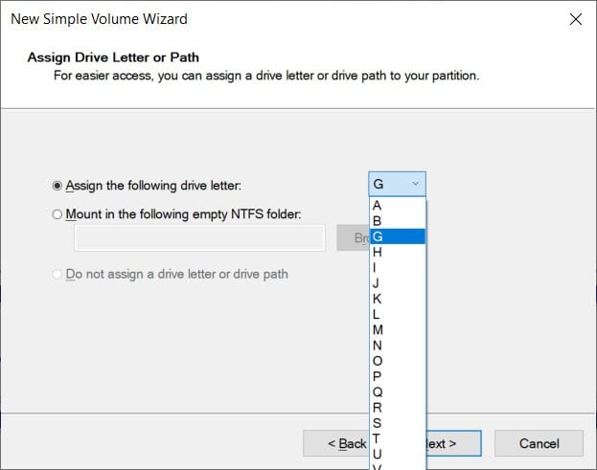Close the New Simple Volume Wizard window
Image resolution: width=597 pixels, height=470 pixels.
point(575,19)
